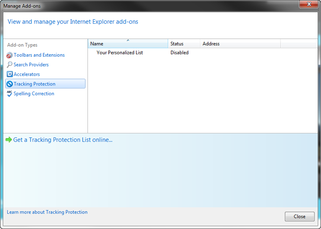Screen dimensions: 321x229
Task: Select the Tracking Protection list entry
Action: click(x=45, y=84)
